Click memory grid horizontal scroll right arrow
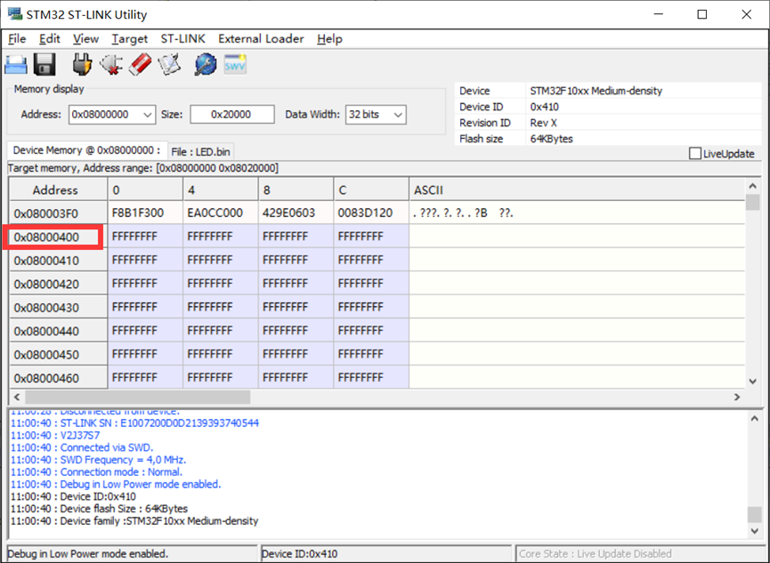The height and width of the screenshot is (563, 770). pyautogui.click(x=737, y=397)
